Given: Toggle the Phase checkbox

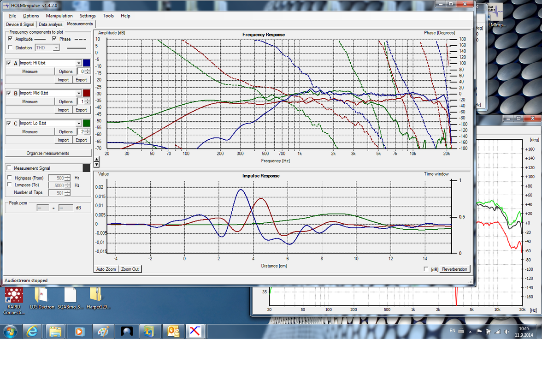Looking at the screenshot, I should coord(54,39).
